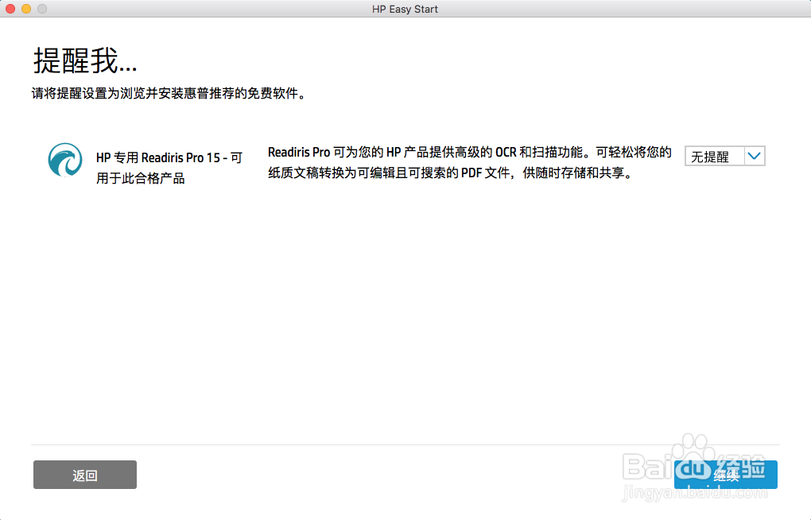Click the 提醒我... page heading
Image resolution: width=811 pixels, height=520 pixels.
pos(85,60)
